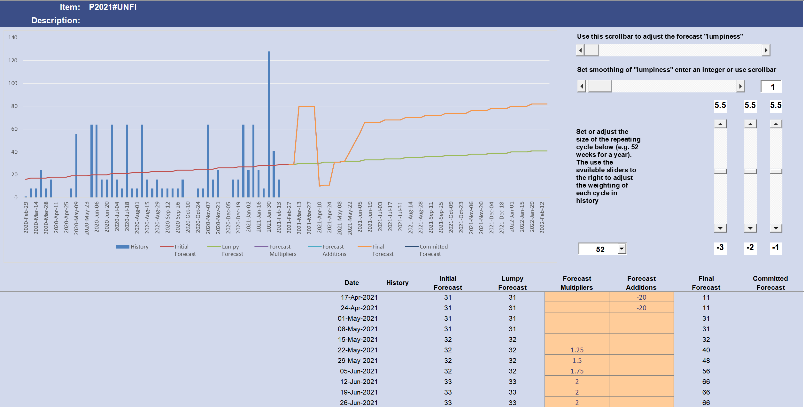Click down arrow of -1 cycle slider
The image size is (804, 407).
(x=776, y=228)
